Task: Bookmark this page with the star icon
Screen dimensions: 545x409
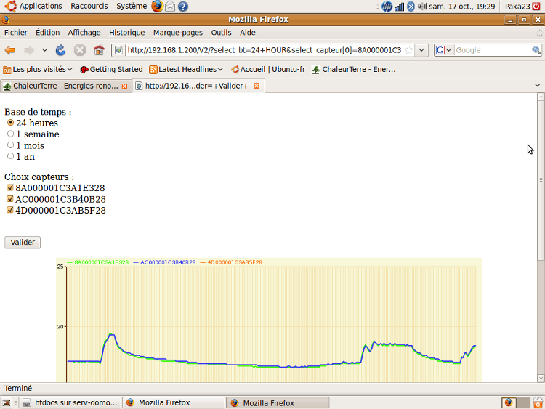Action: point(410,50)
